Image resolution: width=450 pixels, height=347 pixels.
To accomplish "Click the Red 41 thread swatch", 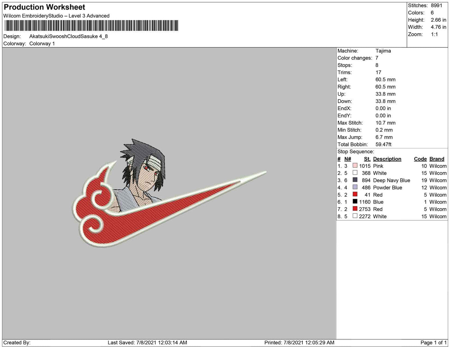I will (355, 194).
